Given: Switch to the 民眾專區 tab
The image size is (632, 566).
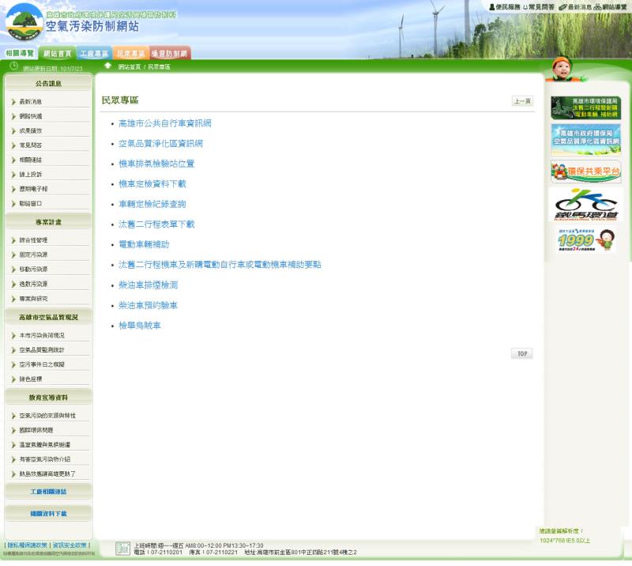Looking at the screenshot, I should (x=130, y=53).
